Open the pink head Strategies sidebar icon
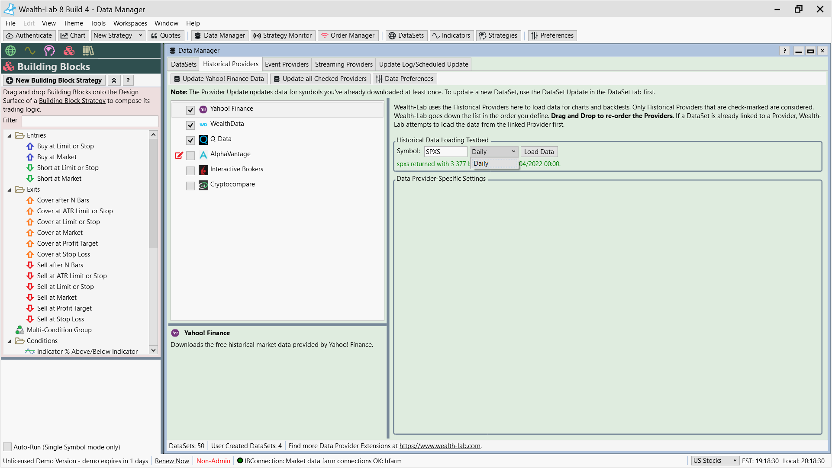 (49, 51)
